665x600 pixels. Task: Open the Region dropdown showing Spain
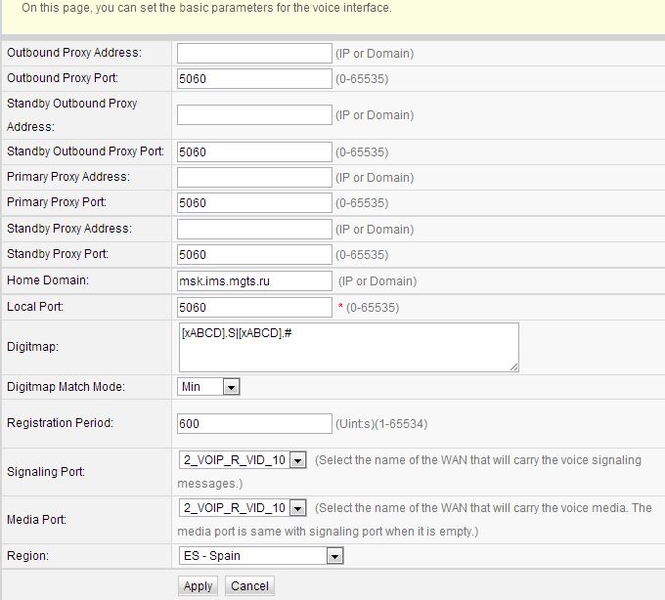coord(260,556)
